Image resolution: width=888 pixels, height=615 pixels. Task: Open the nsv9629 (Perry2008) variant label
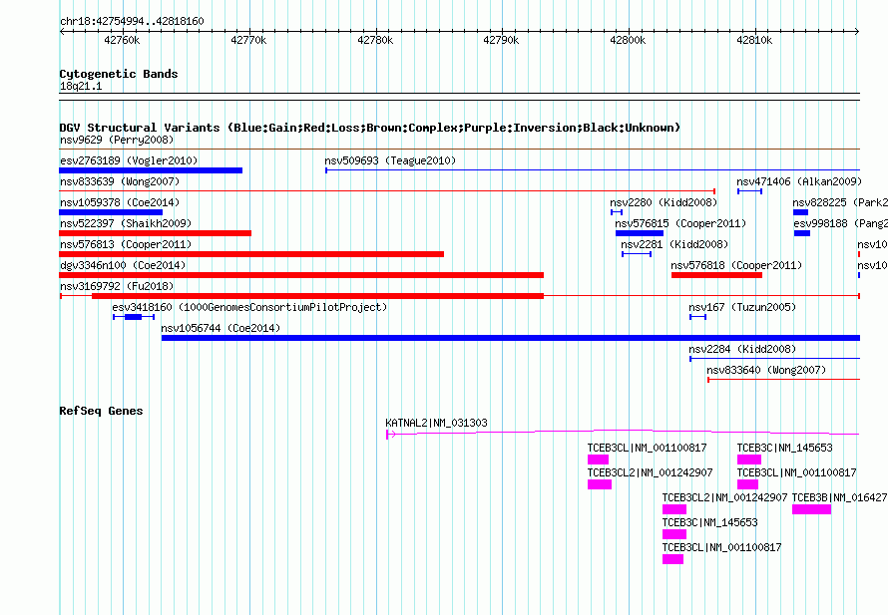click(117, 140)
